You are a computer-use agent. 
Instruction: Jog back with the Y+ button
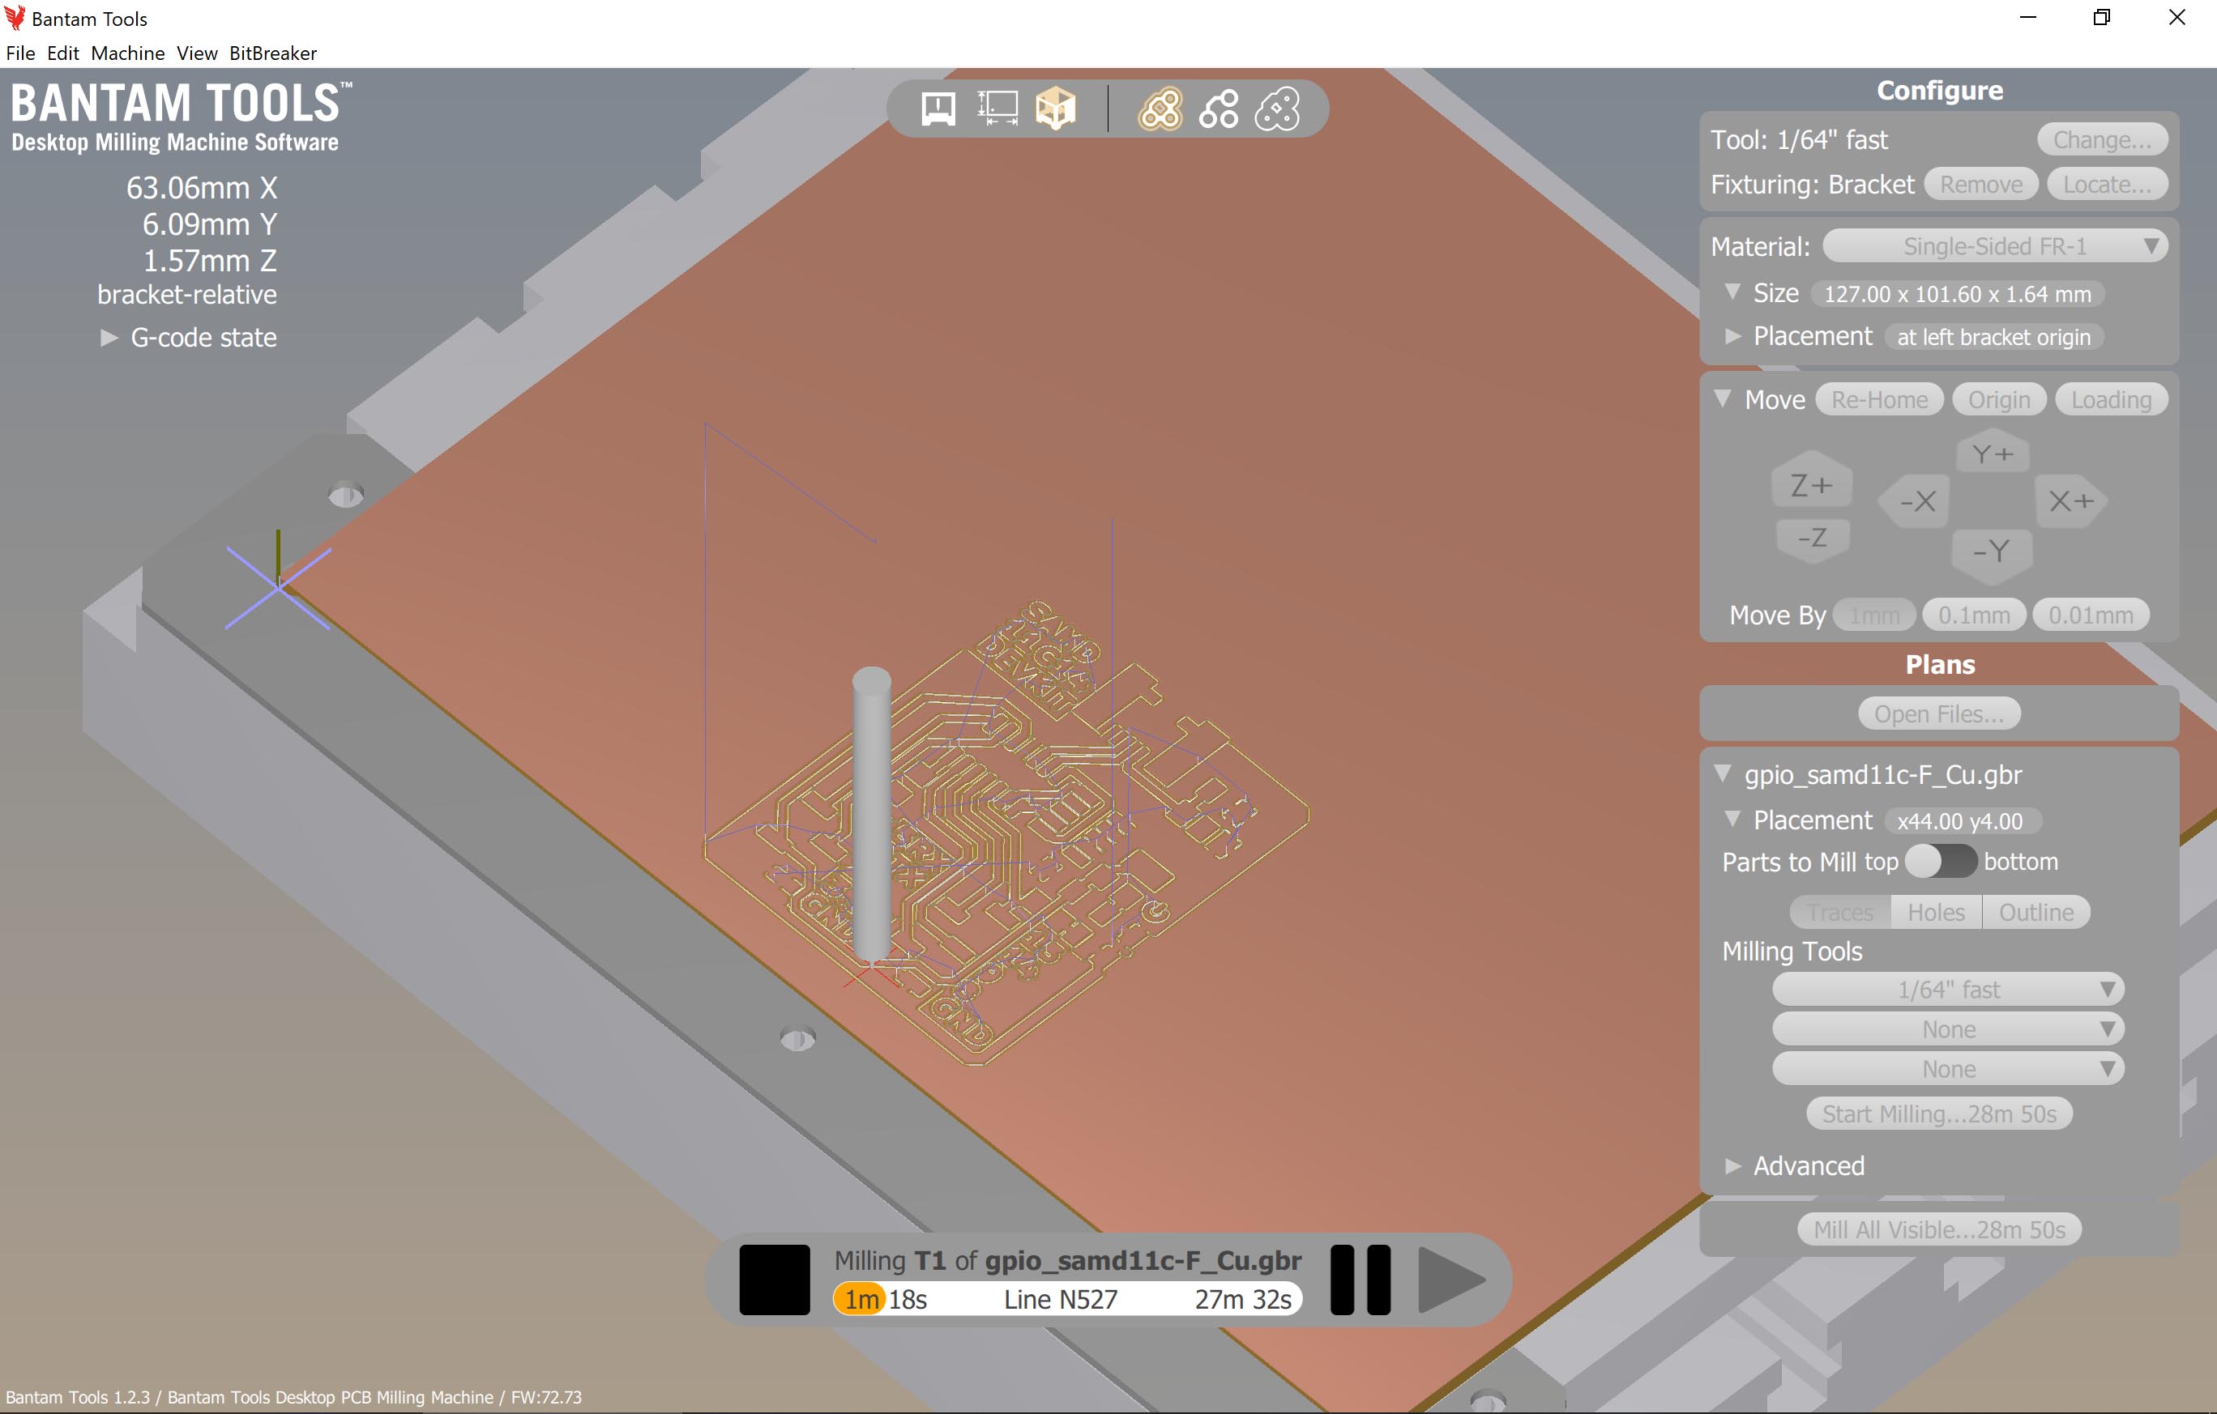[x=1993, y=454]
